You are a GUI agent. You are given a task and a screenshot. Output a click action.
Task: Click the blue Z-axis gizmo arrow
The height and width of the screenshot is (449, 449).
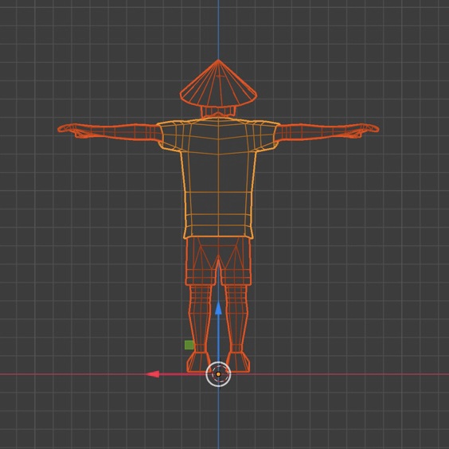(218, 307)
